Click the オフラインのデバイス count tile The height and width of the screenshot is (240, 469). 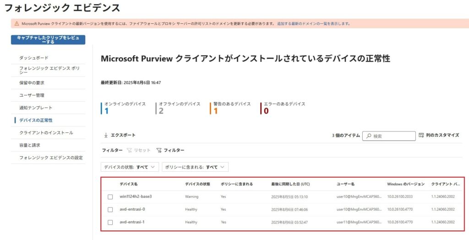coord(178,109)
